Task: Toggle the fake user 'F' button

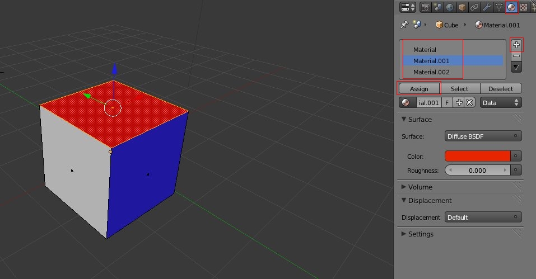Action: [447, 103]
